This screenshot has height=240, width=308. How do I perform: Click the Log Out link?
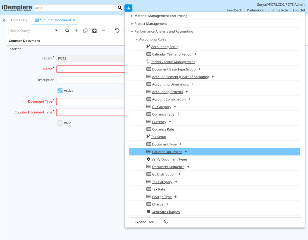(299, 10)
